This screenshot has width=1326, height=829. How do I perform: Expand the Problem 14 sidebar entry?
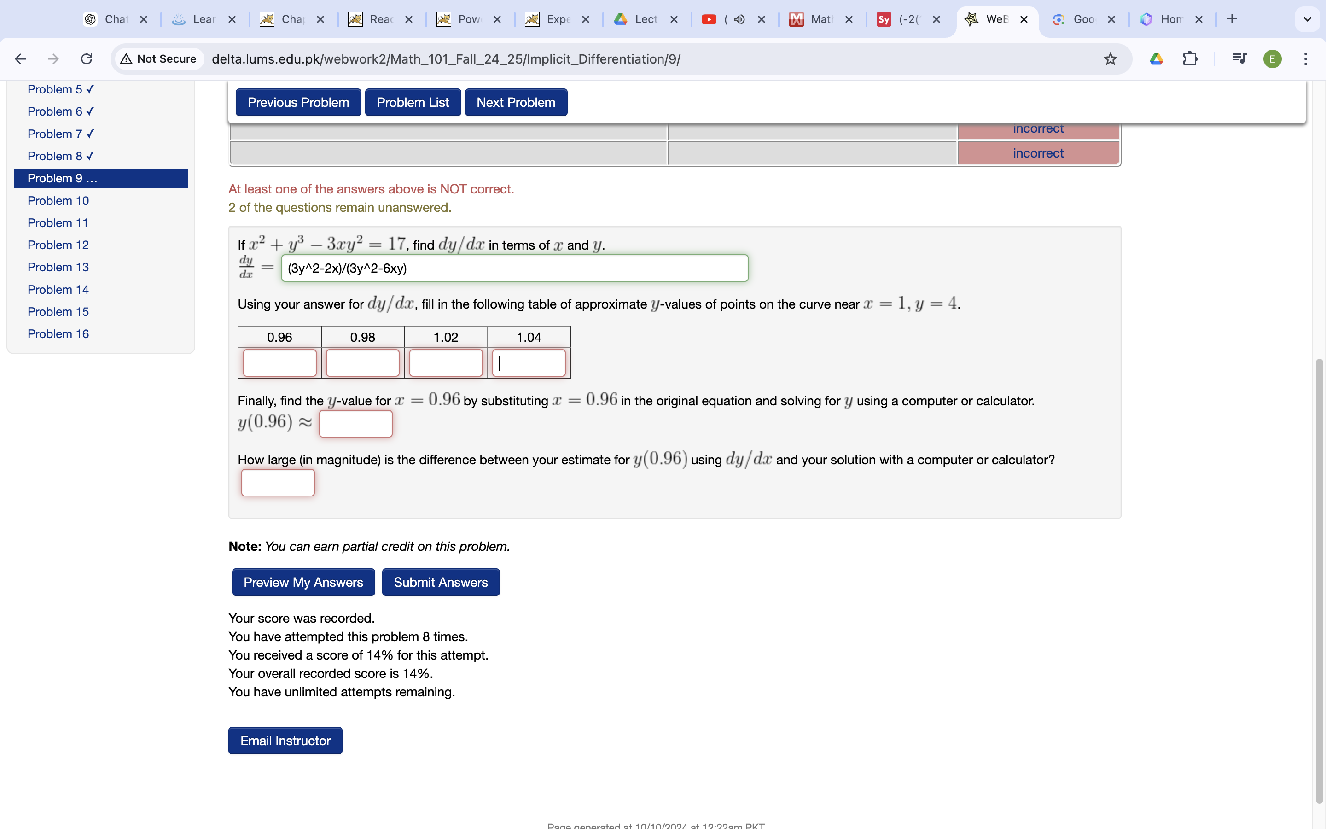click(57, 288)
